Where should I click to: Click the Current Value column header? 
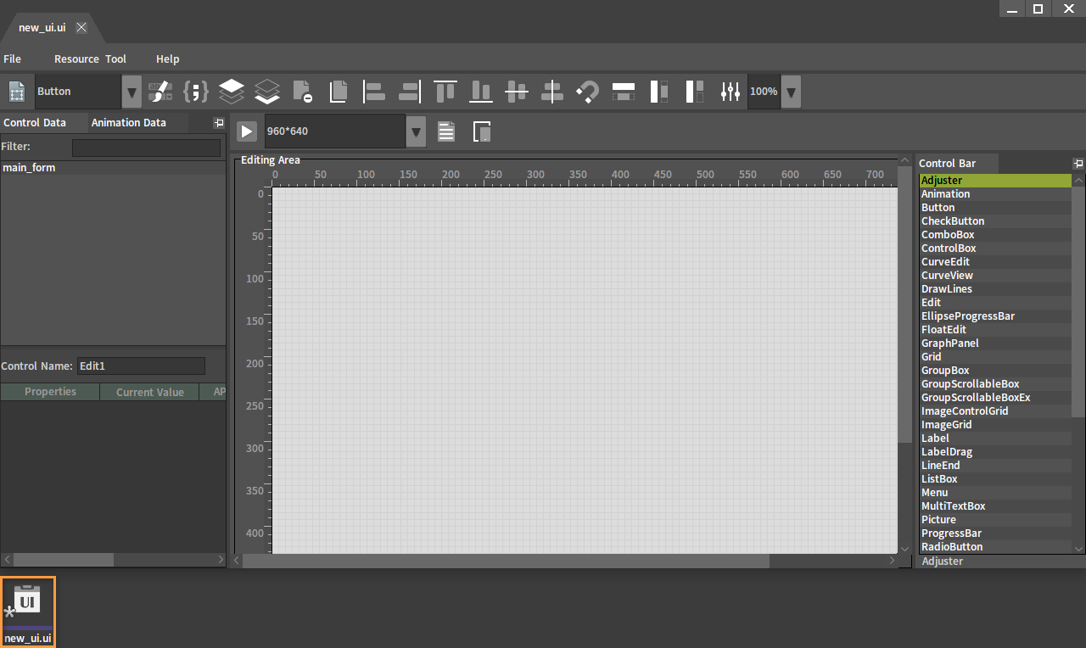[150, 392]
